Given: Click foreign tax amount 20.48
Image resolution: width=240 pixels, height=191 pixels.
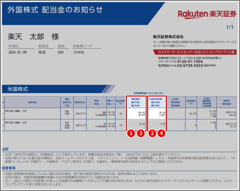Looking at the screenshot, I should point(162,112).
